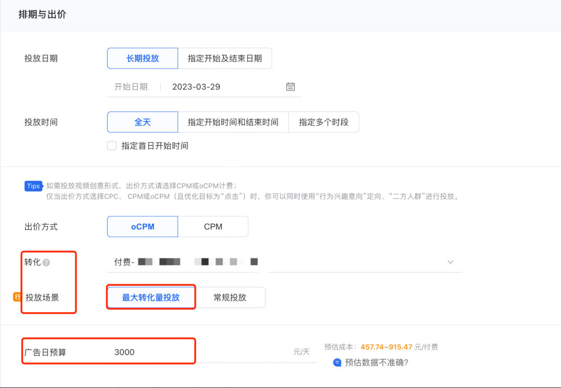
Task: Choose 最大转化量投放 scenario
Action: [x=151, y=297]
